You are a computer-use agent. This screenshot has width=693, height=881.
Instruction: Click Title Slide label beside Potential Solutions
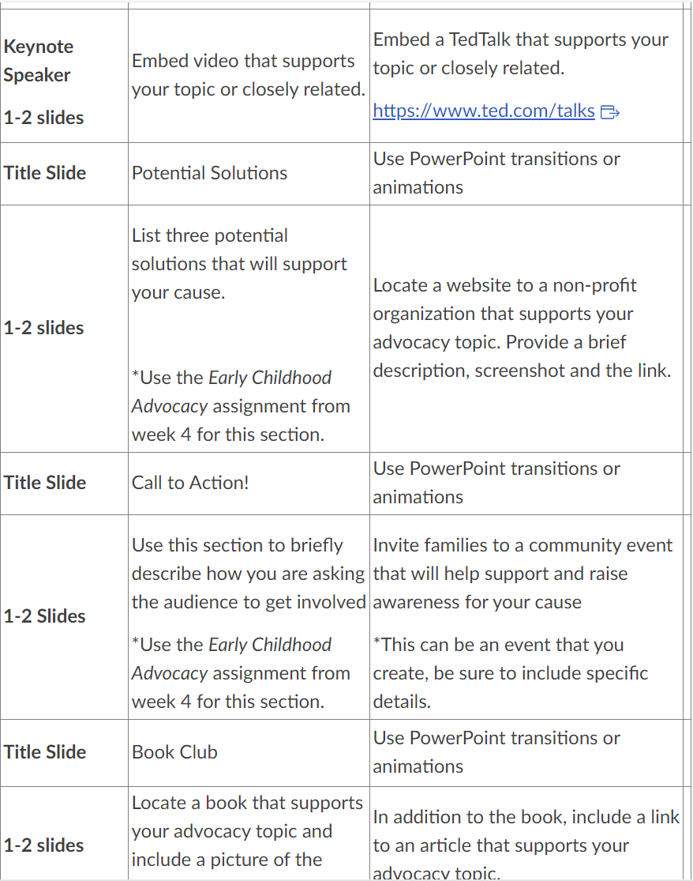tap(45, 173)
